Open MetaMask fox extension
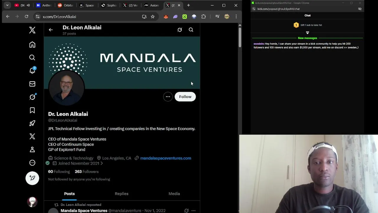Viewport: 378px width, 213px height. (x=166, y=17)
